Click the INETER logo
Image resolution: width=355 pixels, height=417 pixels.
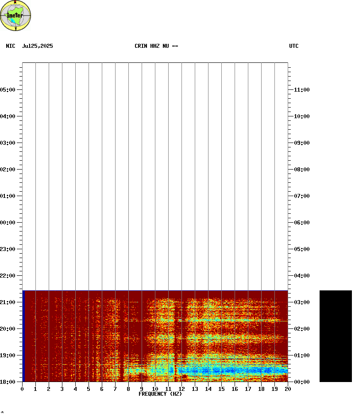point(15,15)
